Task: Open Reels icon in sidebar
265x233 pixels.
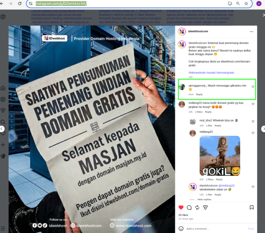Action: point(3,99)
